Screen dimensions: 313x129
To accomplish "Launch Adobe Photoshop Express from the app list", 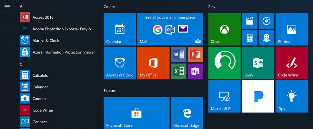I will click(58, 29).
